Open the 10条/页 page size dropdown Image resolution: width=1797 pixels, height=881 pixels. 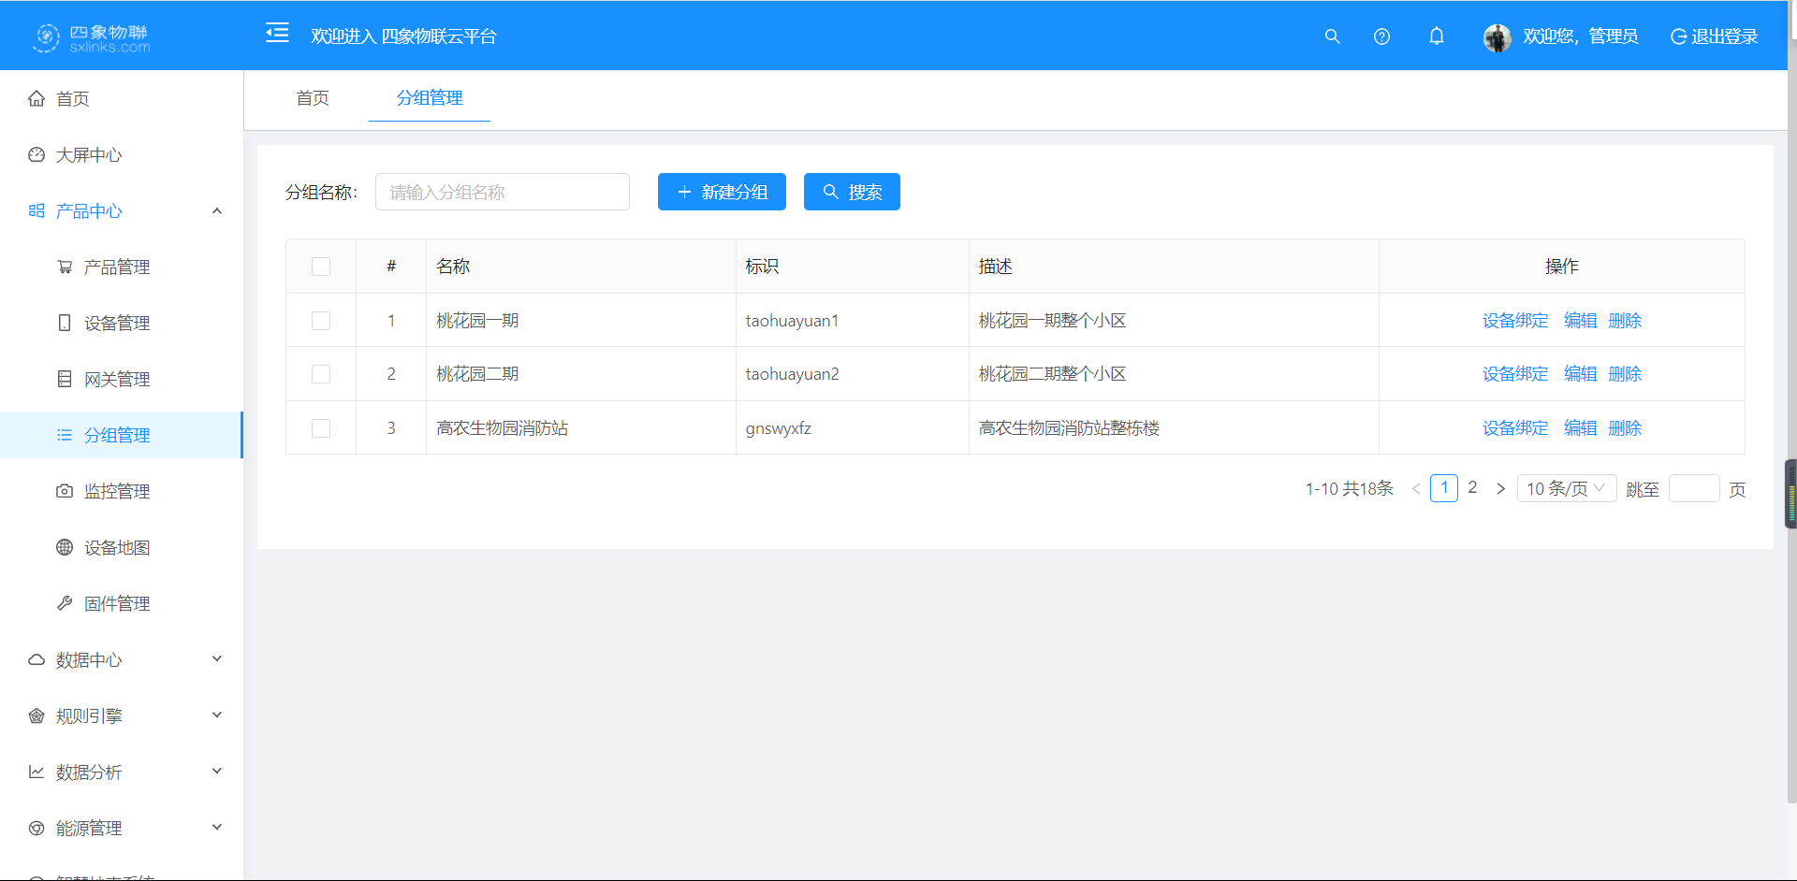tap(1566, 487)
